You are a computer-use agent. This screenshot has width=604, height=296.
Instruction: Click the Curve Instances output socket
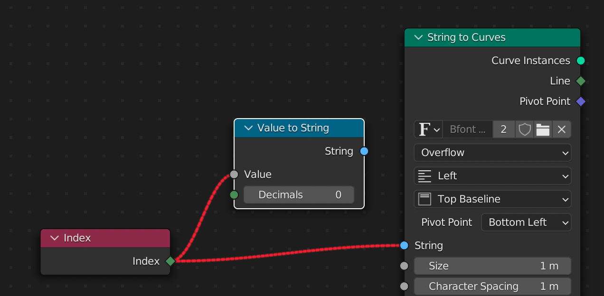[580, 61]
